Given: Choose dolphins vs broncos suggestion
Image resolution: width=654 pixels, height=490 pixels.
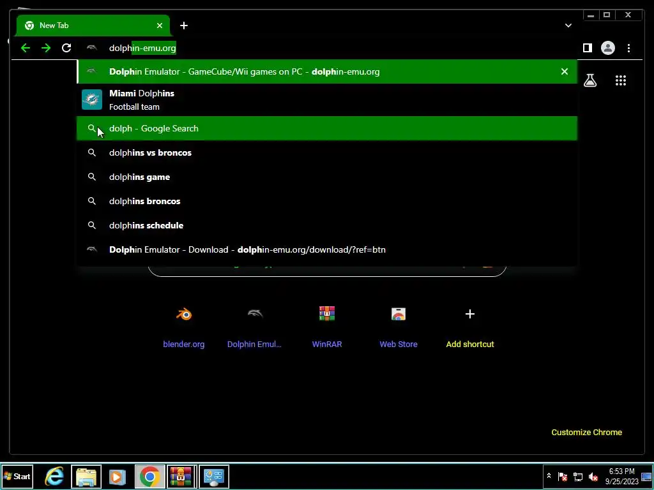Looking at the screenshot, I should click(327, 152).
